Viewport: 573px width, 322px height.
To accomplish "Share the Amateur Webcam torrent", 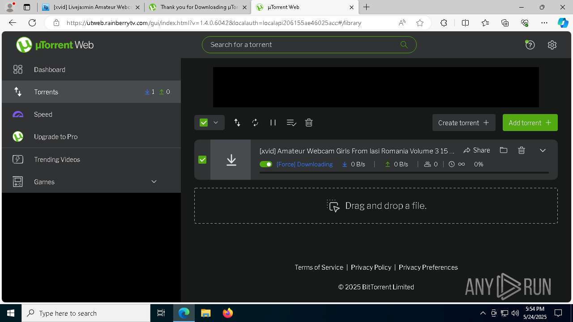I will tap(477, 150).
